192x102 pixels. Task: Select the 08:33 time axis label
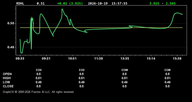point(20,59)
